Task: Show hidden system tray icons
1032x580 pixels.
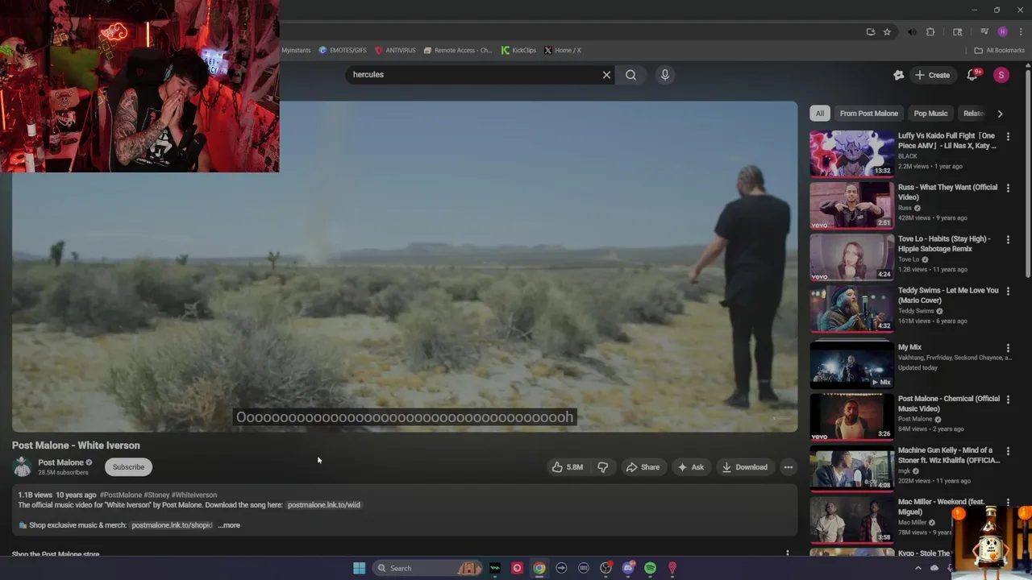Action: (x=918, y=568)
